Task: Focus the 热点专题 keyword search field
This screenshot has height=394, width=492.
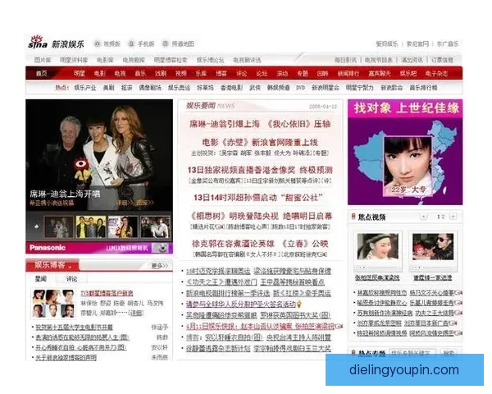Action: coord(412,354)
